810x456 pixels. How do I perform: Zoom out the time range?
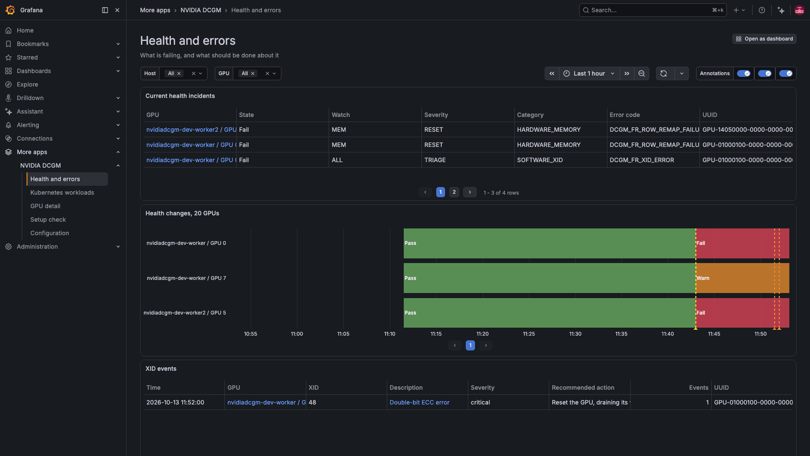(x=642, y=73)
